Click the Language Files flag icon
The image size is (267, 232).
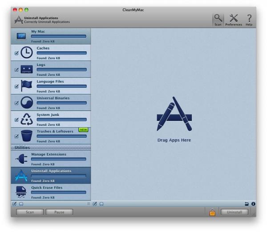(26, 86)
